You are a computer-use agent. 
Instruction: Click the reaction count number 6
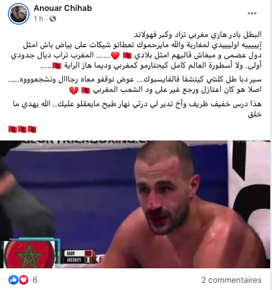[x=35, y=280]
